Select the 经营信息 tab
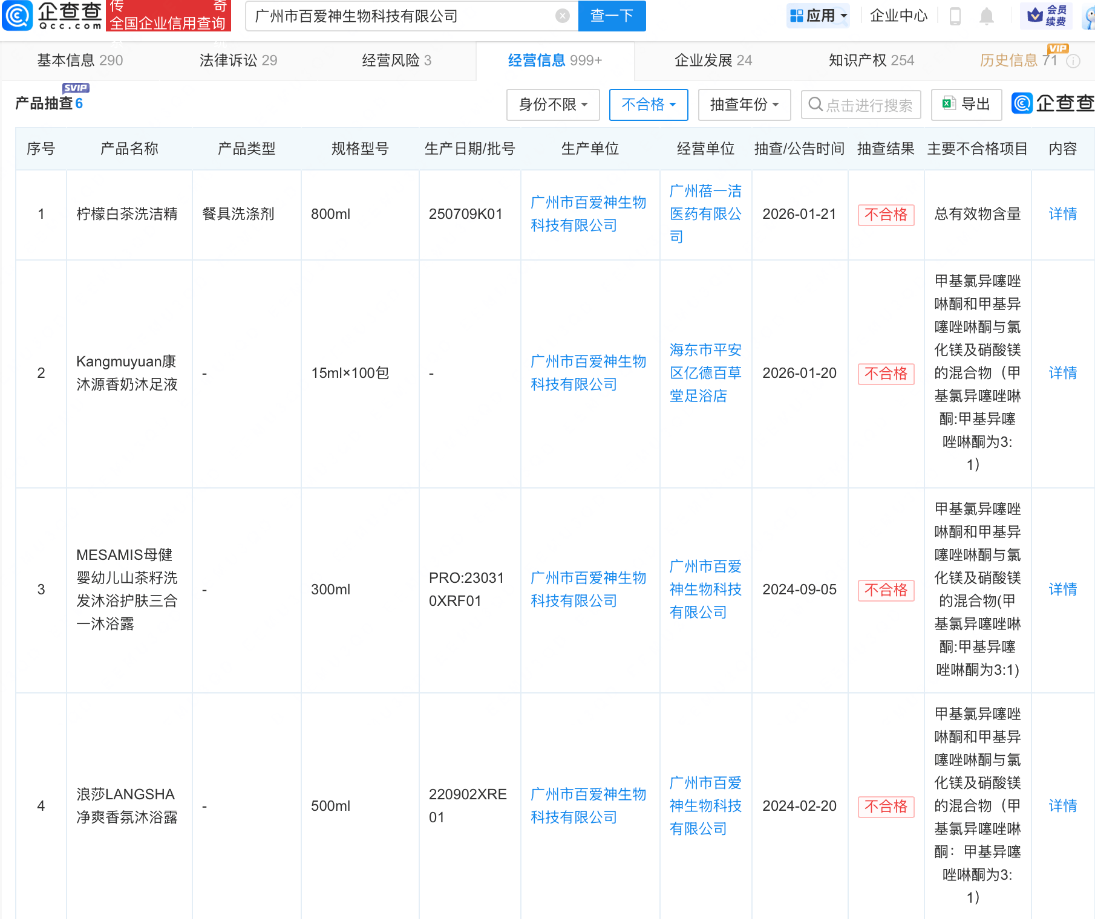This screenshot has height=919, width=1095. click(555, 60)
